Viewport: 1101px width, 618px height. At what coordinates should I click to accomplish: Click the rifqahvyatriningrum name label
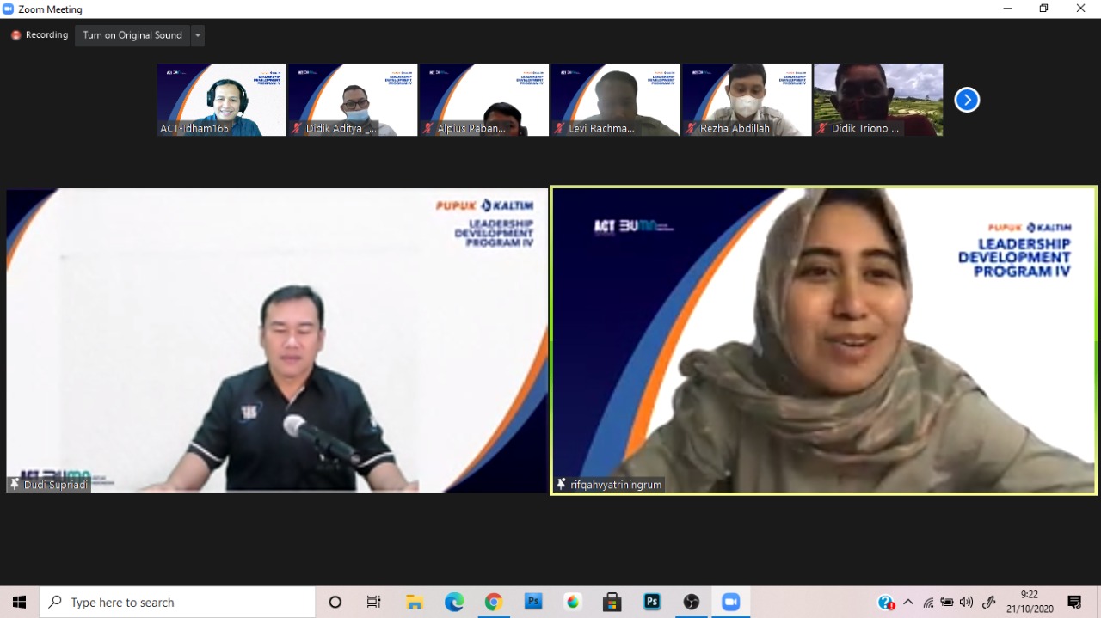tap(616, 485)
